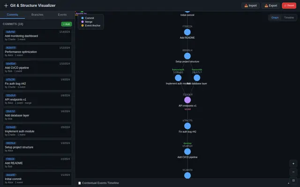
Task: Open the Initial commit card in the list
Action: tap(37, 179)
